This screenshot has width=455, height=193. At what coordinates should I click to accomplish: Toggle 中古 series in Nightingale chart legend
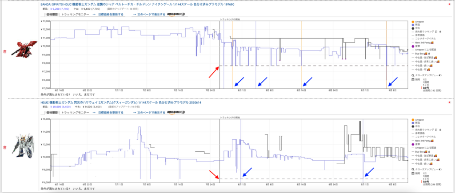click(x=416, y=28)
